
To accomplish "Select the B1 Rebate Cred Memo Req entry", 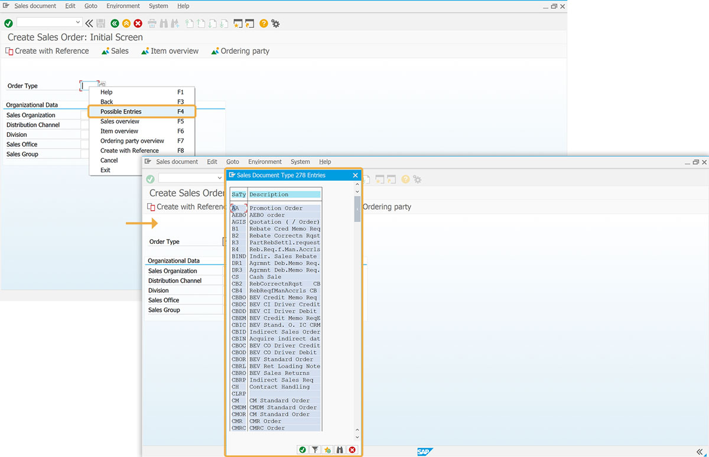I will point(276,228).
